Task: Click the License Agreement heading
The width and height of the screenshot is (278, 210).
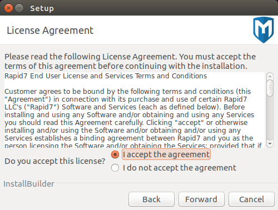Action: pos(50,31)
